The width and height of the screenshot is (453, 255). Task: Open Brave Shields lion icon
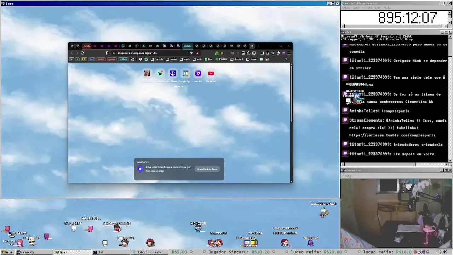pos(191,53)
